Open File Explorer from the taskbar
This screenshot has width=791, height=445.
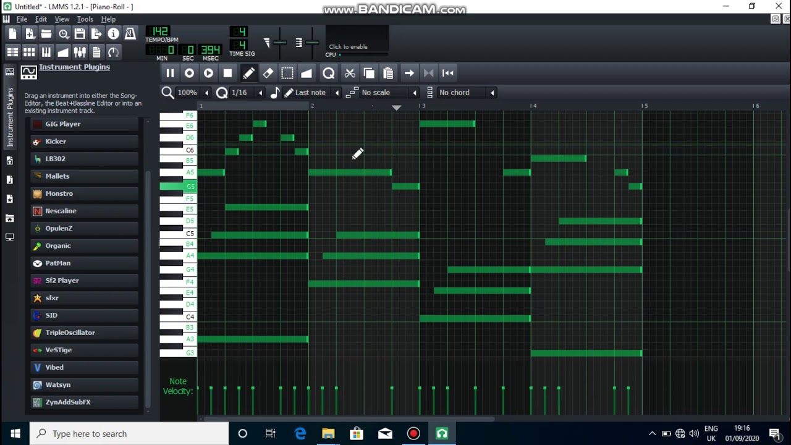click(328, 434)
